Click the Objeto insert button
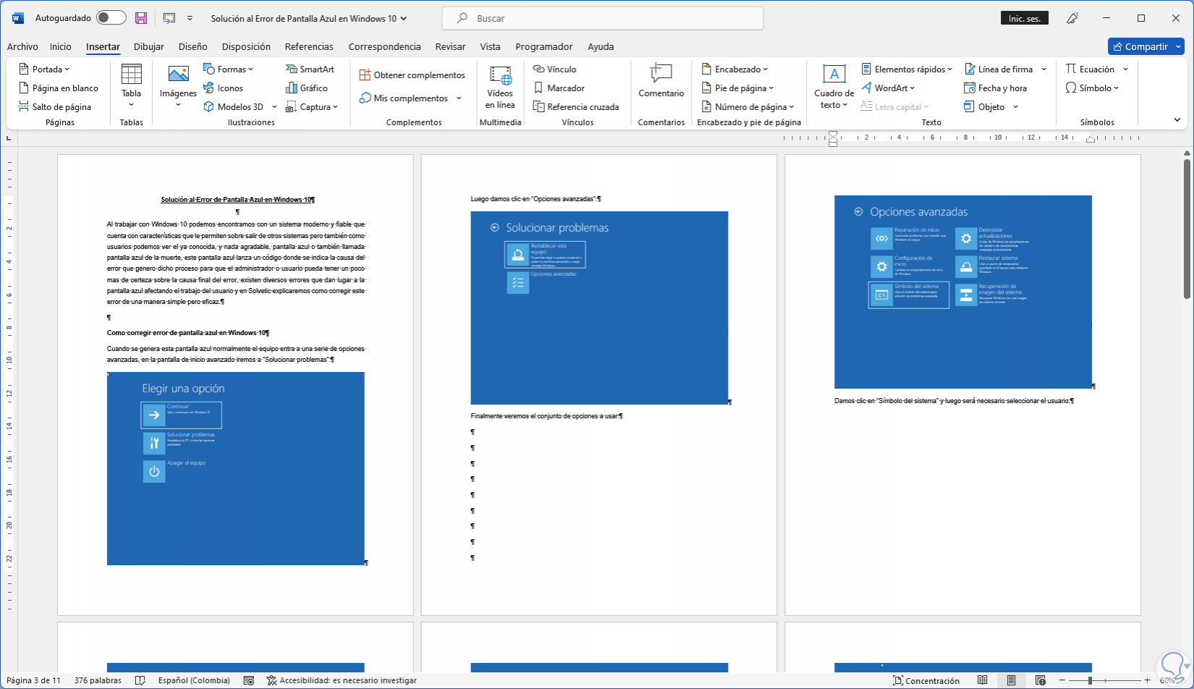The image size is (1194, 689). click(985, 107)
